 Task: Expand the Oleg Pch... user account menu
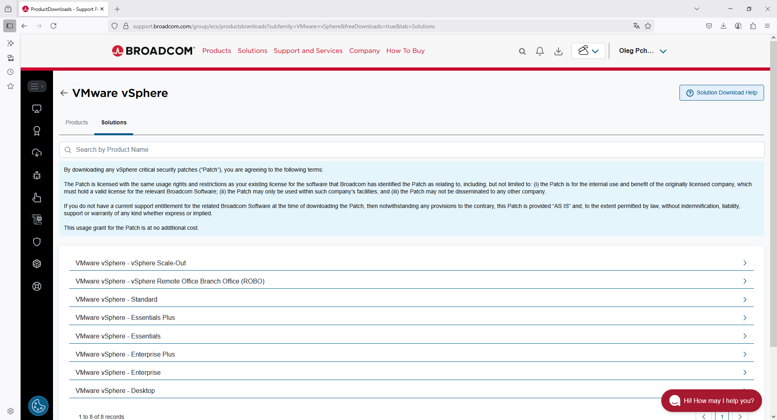(x=643, y=51)
